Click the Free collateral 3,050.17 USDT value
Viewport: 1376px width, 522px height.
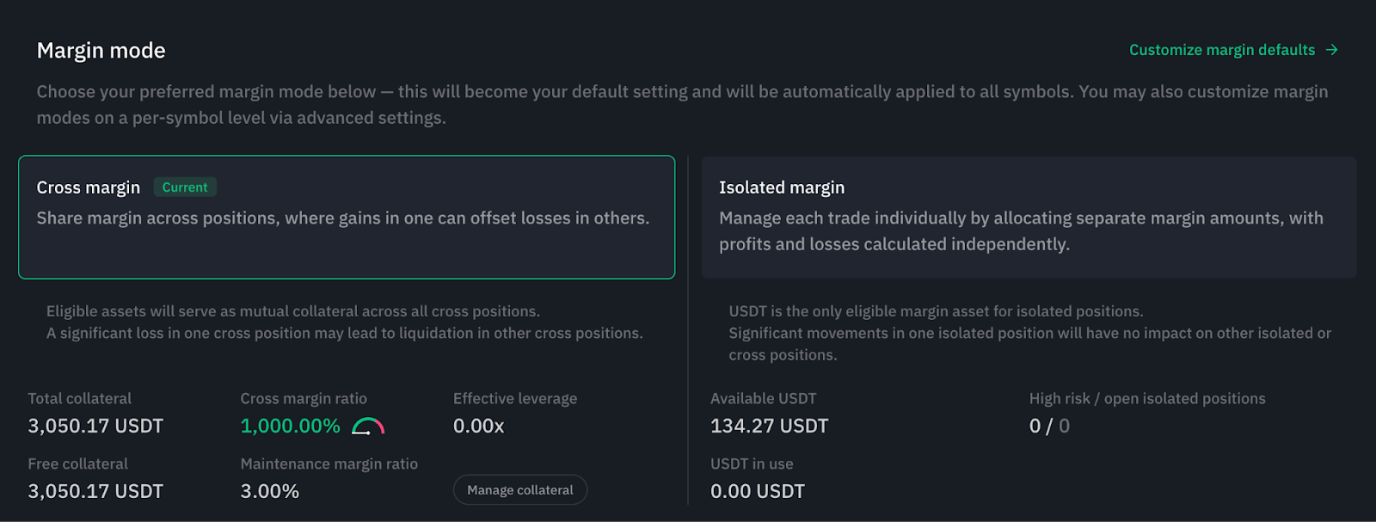95,491
